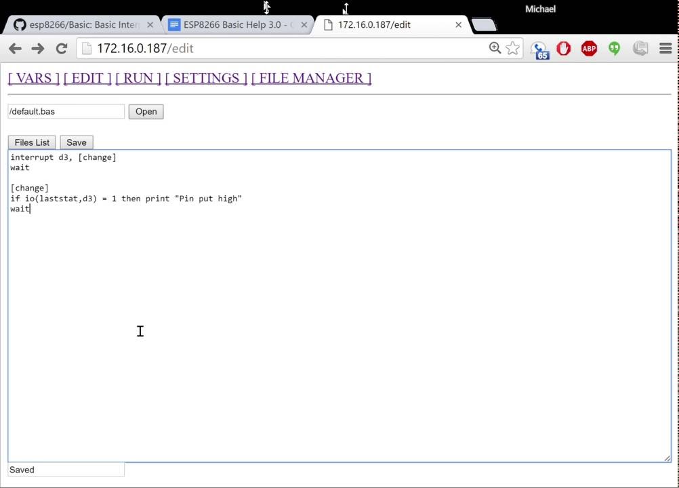The image size is (679, 488).
Task: Click the last 'wait' line of code
Action: pos(20,209)
